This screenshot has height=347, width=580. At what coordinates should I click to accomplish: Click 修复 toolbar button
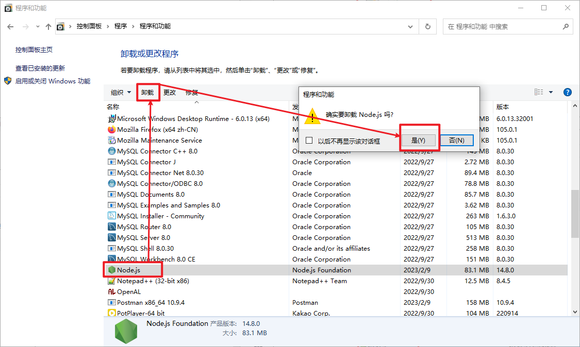(192, 92)
